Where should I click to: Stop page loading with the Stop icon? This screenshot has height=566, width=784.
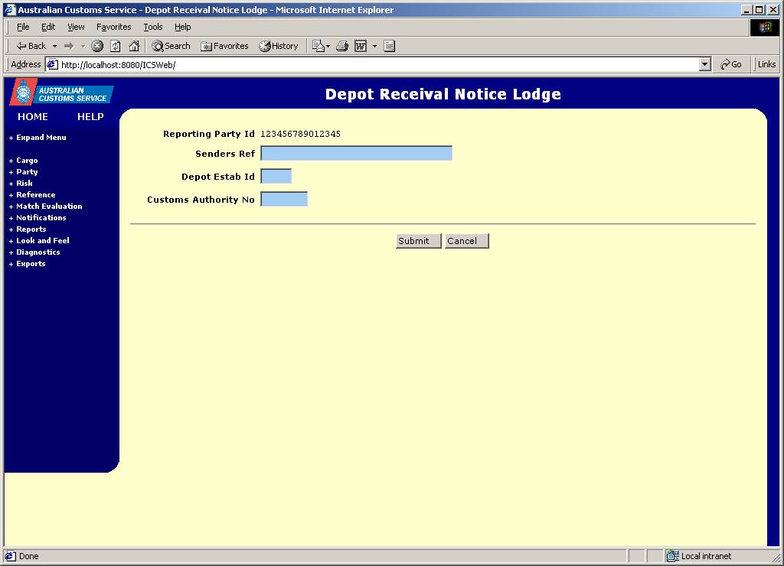click(x=97, y=46)
